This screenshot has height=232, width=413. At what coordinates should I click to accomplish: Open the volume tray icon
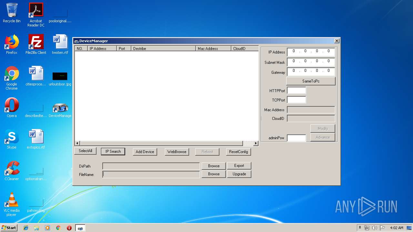point(375,228)
